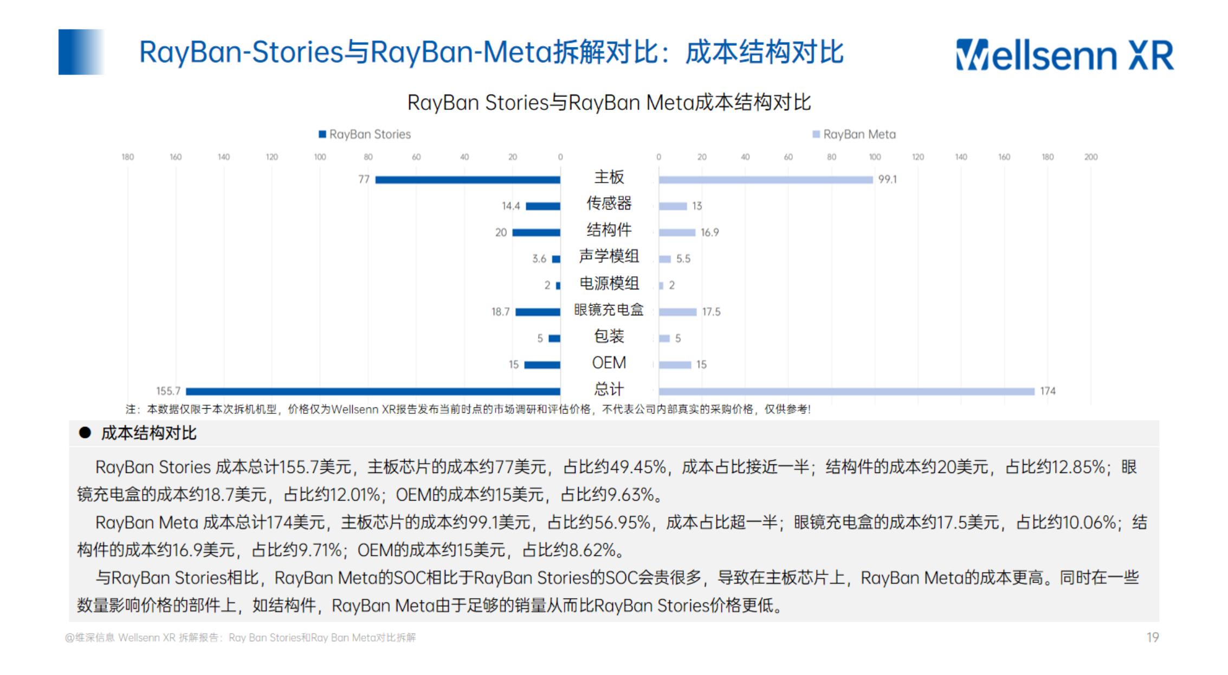
Task: Select the RayBan Stories 主板 bar valued 77
Action: [468, 179]
